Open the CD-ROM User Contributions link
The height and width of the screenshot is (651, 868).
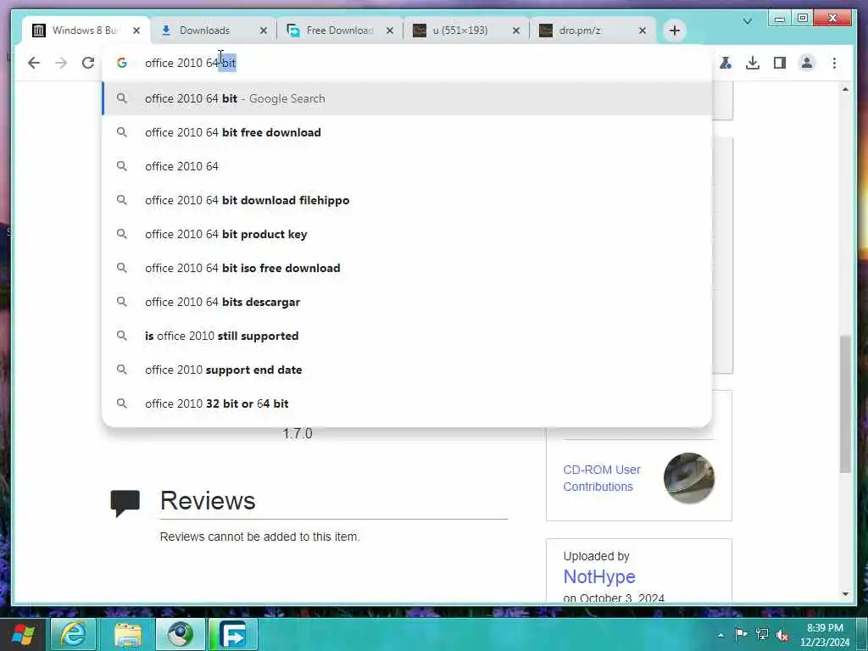coord(602,478)
